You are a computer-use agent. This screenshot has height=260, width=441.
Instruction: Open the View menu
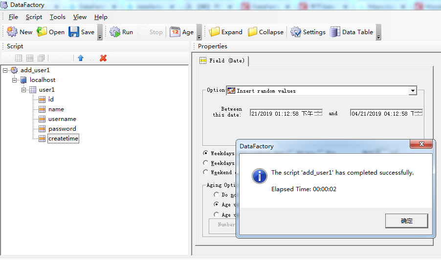point(80,17)
